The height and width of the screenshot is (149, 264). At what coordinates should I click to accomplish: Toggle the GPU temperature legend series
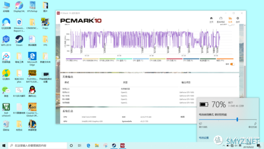[141, 60]
